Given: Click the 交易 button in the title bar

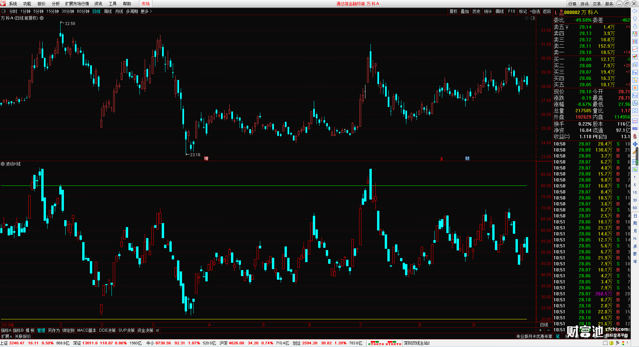Looking at the screenshot, I should (x=597, y=4).
